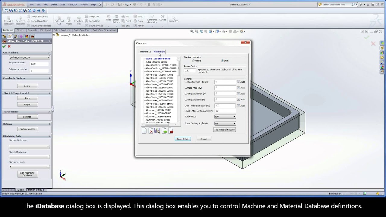386x217 pixels.
Task: Click the Instant3D tool
Action: pyautogui.click(x=174, y=19)
